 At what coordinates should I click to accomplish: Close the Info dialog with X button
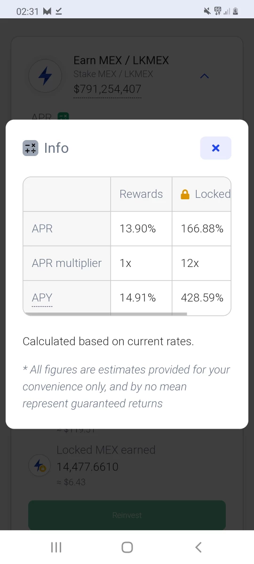(x=215, y=148)
